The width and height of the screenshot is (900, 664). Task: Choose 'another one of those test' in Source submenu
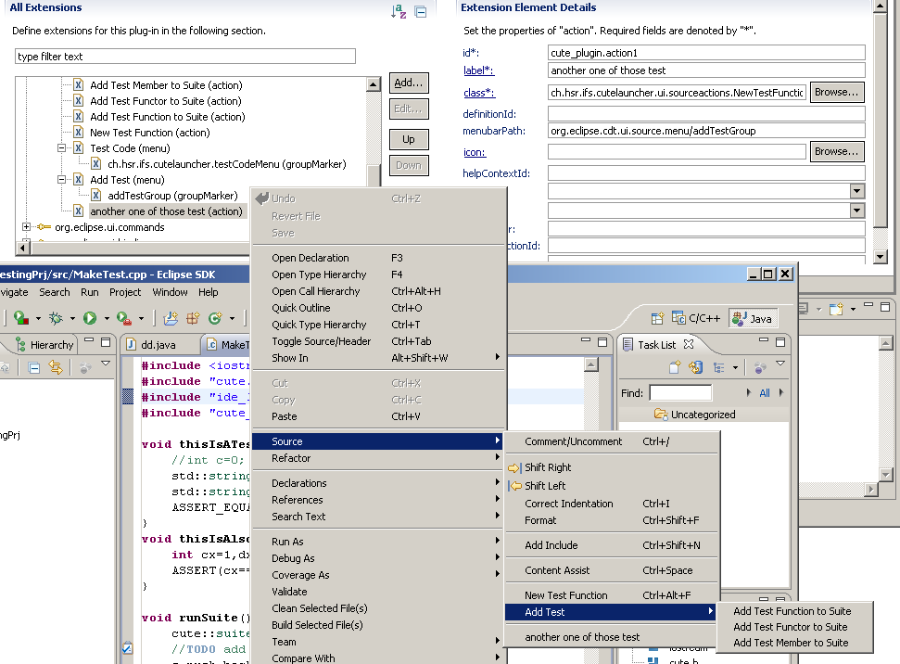(611, 637)
